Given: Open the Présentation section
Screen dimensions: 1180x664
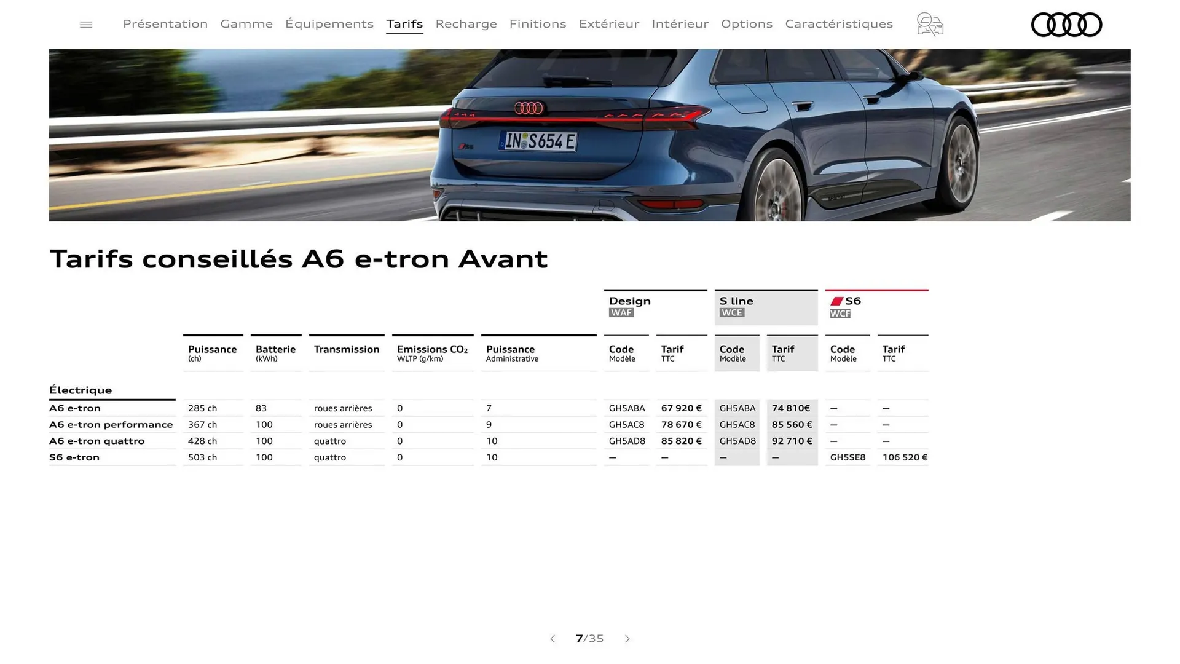Looking at the screenshot, I should 165,24.
